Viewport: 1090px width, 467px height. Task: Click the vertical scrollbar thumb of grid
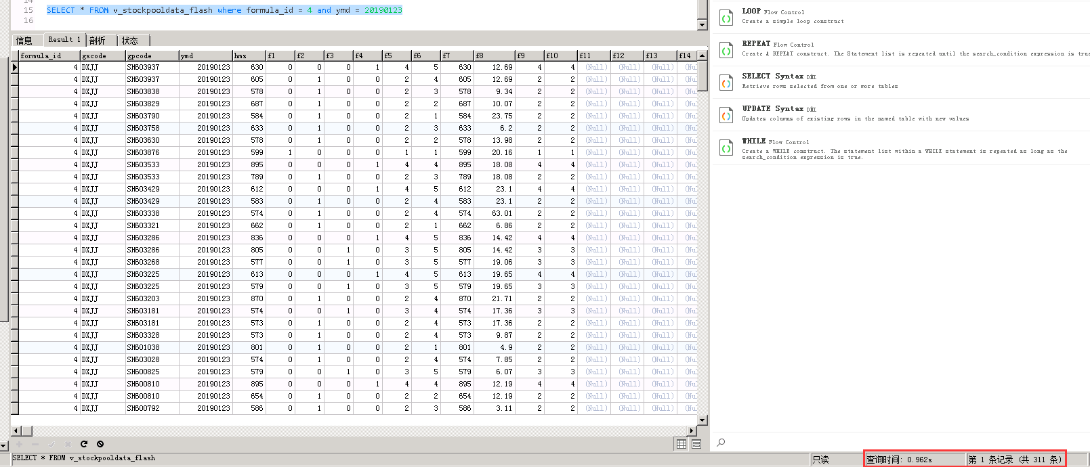coord(703,76)
